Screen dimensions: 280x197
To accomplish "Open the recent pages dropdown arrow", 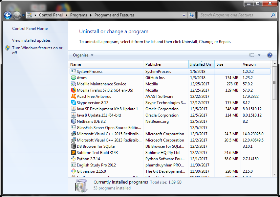I will 23,15.
